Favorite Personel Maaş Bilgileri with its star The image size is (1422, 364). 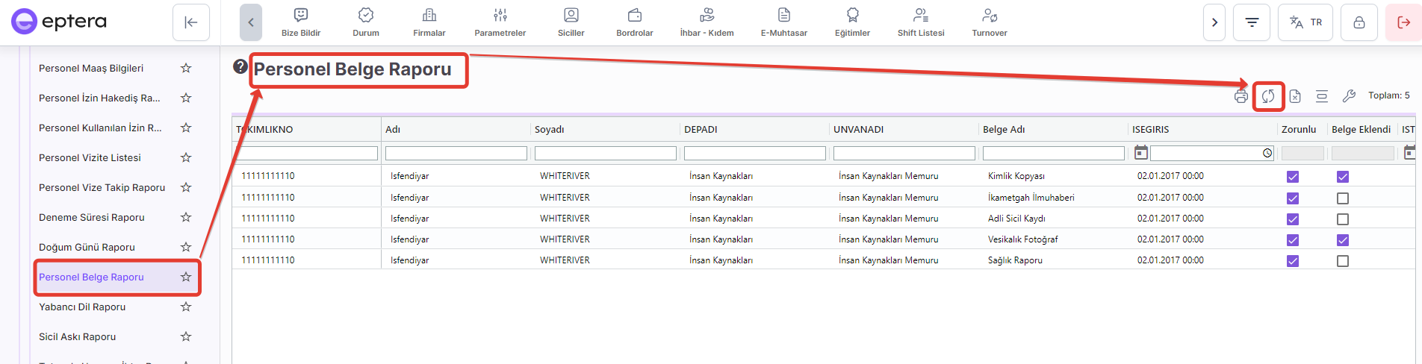coord(186,68)
